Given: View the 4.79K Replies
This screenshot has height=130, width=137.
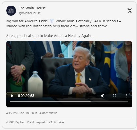Looking at the screenshot, I should pyautogui.click(x=15, y=122).
